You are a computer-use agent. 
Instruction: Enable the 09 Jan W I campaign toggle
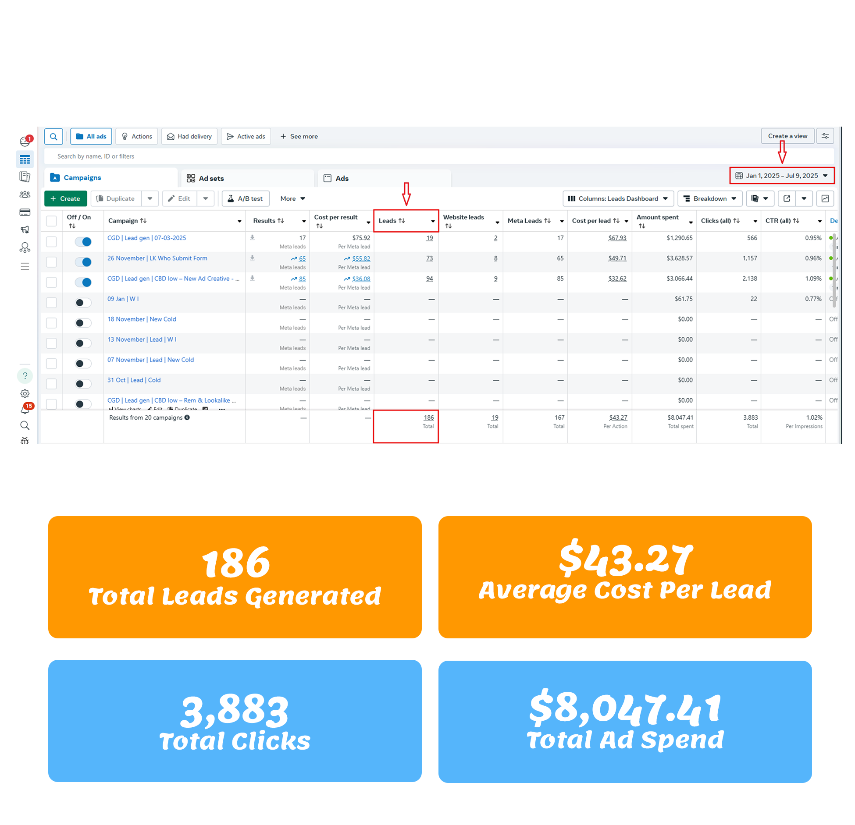(x=83, y=302)
